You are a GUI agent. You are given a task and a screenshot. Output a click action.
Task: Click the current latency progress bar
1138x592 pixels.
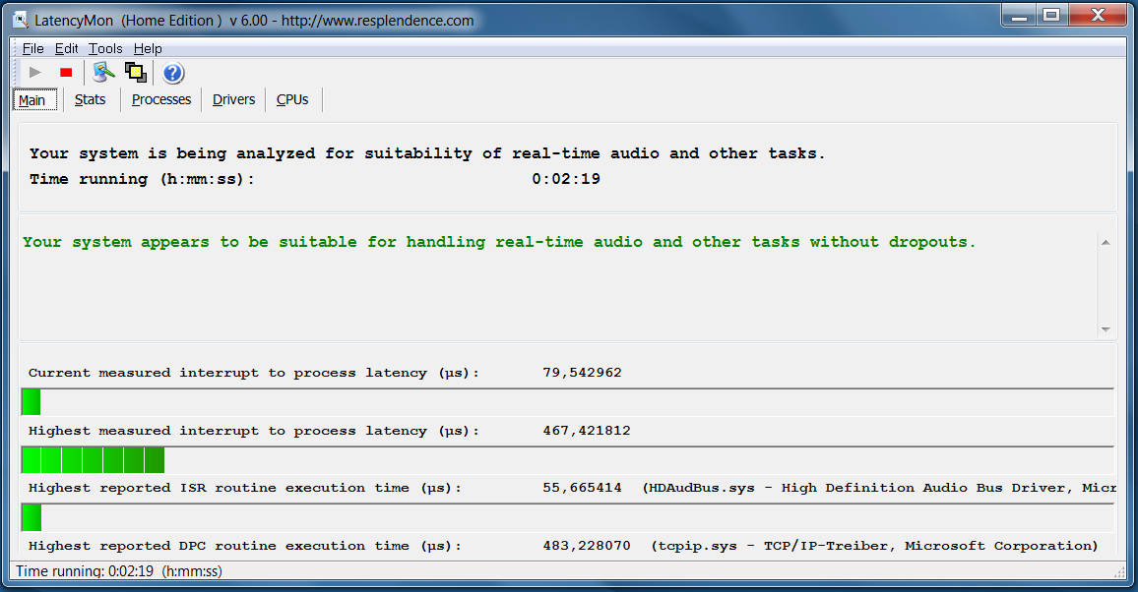(x=568, y=402)
